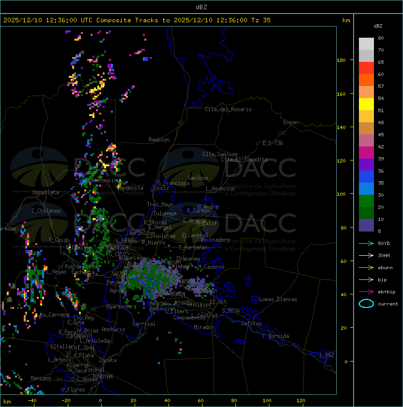Select the bright yellow swatch below the 54 label
Viewport: 403px width, 407px height.
366,104
